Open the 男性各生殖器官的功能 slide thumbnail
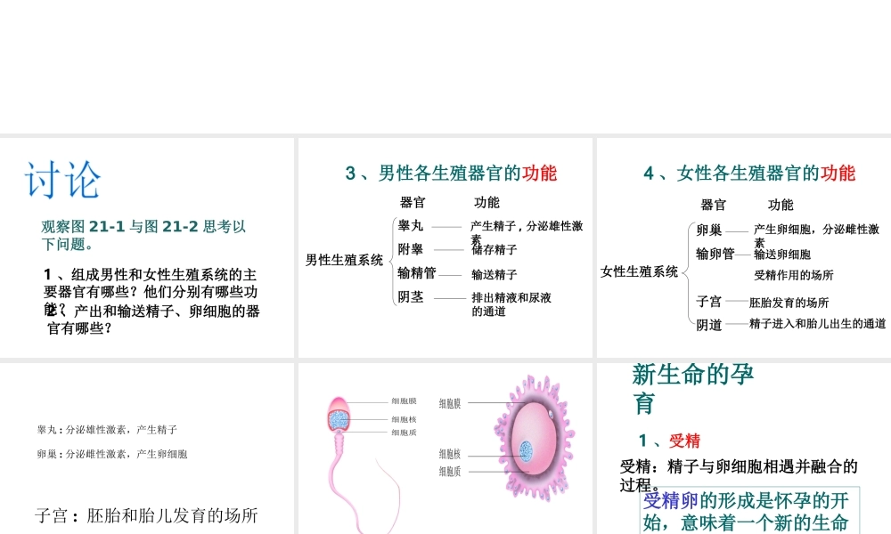The image size is (891, 534). 445,247
